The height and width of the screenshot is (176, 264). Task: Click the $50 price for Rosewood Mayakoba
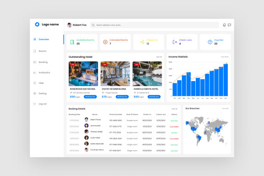click(x=72, y=97)
